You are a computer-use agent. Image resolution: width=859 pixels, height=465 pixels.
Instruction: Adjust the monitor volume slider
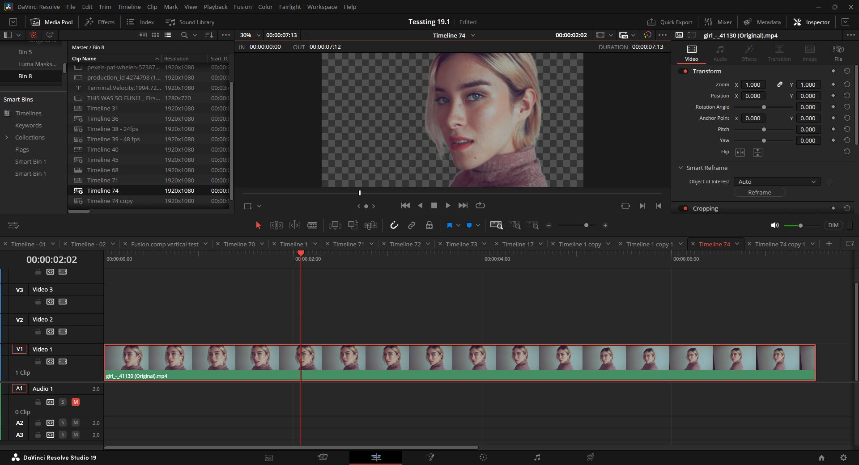pos(800,225)
